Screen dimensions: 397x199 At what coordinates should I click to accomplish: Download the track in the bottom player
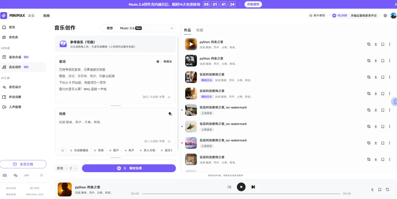point(372,189)
